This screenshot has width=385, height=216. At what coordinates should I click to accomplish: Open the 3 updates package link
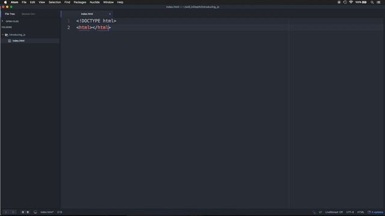click(x=375, y=212)
